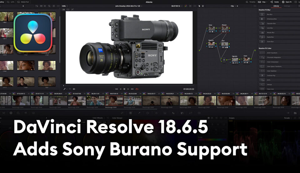Toggle loop playback under the viewer
300x173 pixels.
click(x=137, y=89)
